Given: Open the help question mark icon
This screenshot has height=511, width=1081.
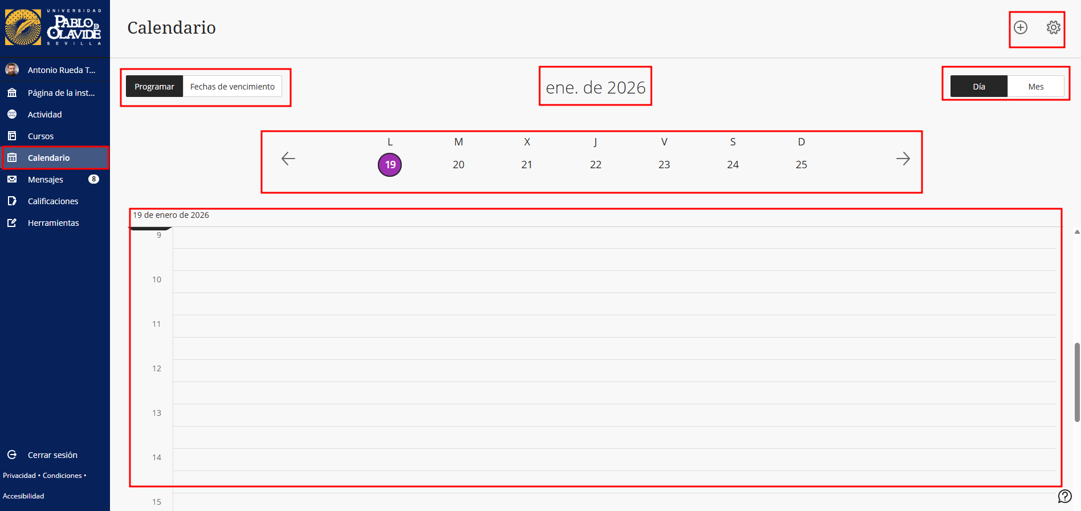Looking at the screenshot, I should (1064, 496).
